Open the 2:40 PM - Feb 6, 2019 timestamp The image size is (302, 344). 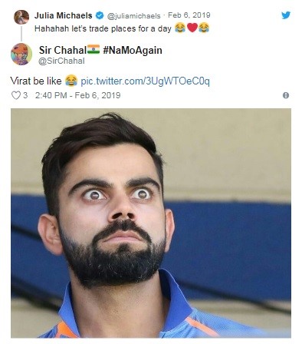coord(78,95)
